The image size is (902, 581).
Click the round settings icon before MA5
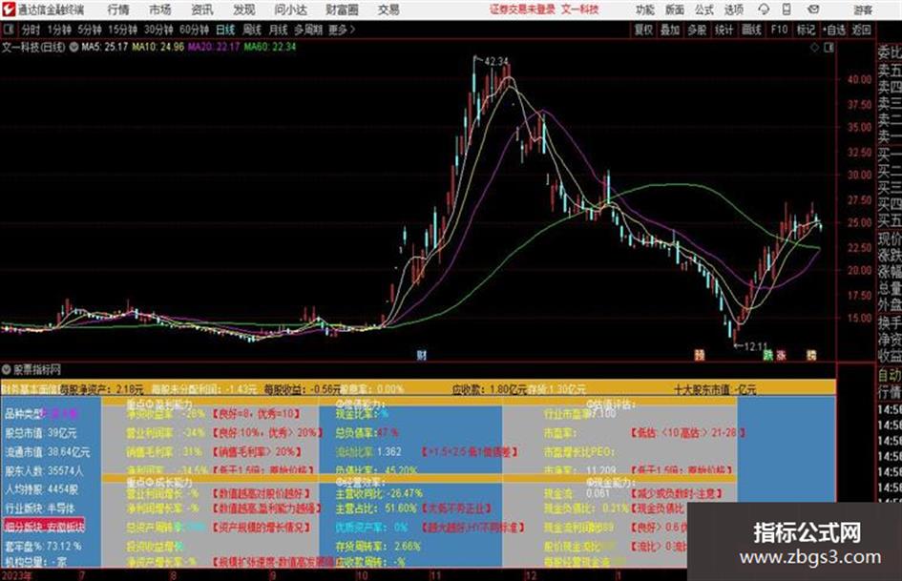[x=73, y=47]
